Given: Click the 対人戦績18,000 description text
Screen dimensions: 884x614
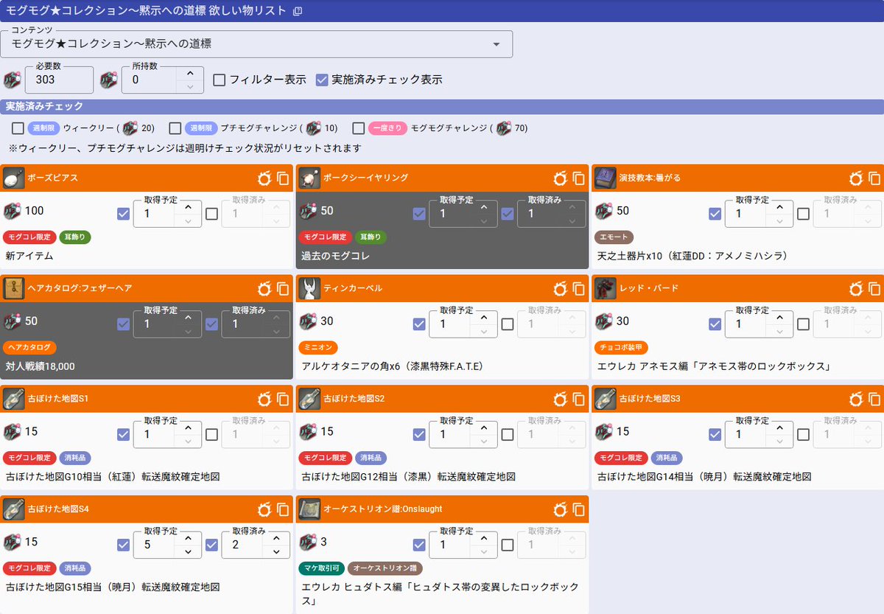Looking at the screenshot, I should pos(40,366).
